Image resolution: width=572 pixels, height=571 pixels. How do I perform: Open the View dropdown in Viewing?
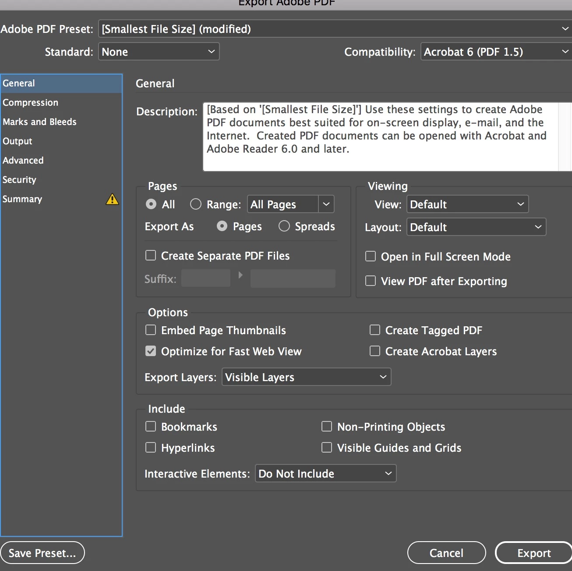click(468, 204)
